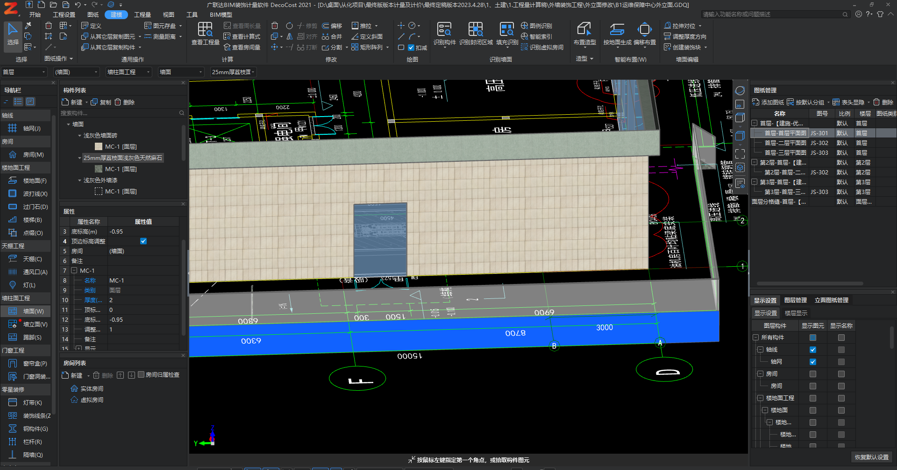Click 偏移布置 offset placement icon
Screen dimensions: 897x470
(645, 34)
